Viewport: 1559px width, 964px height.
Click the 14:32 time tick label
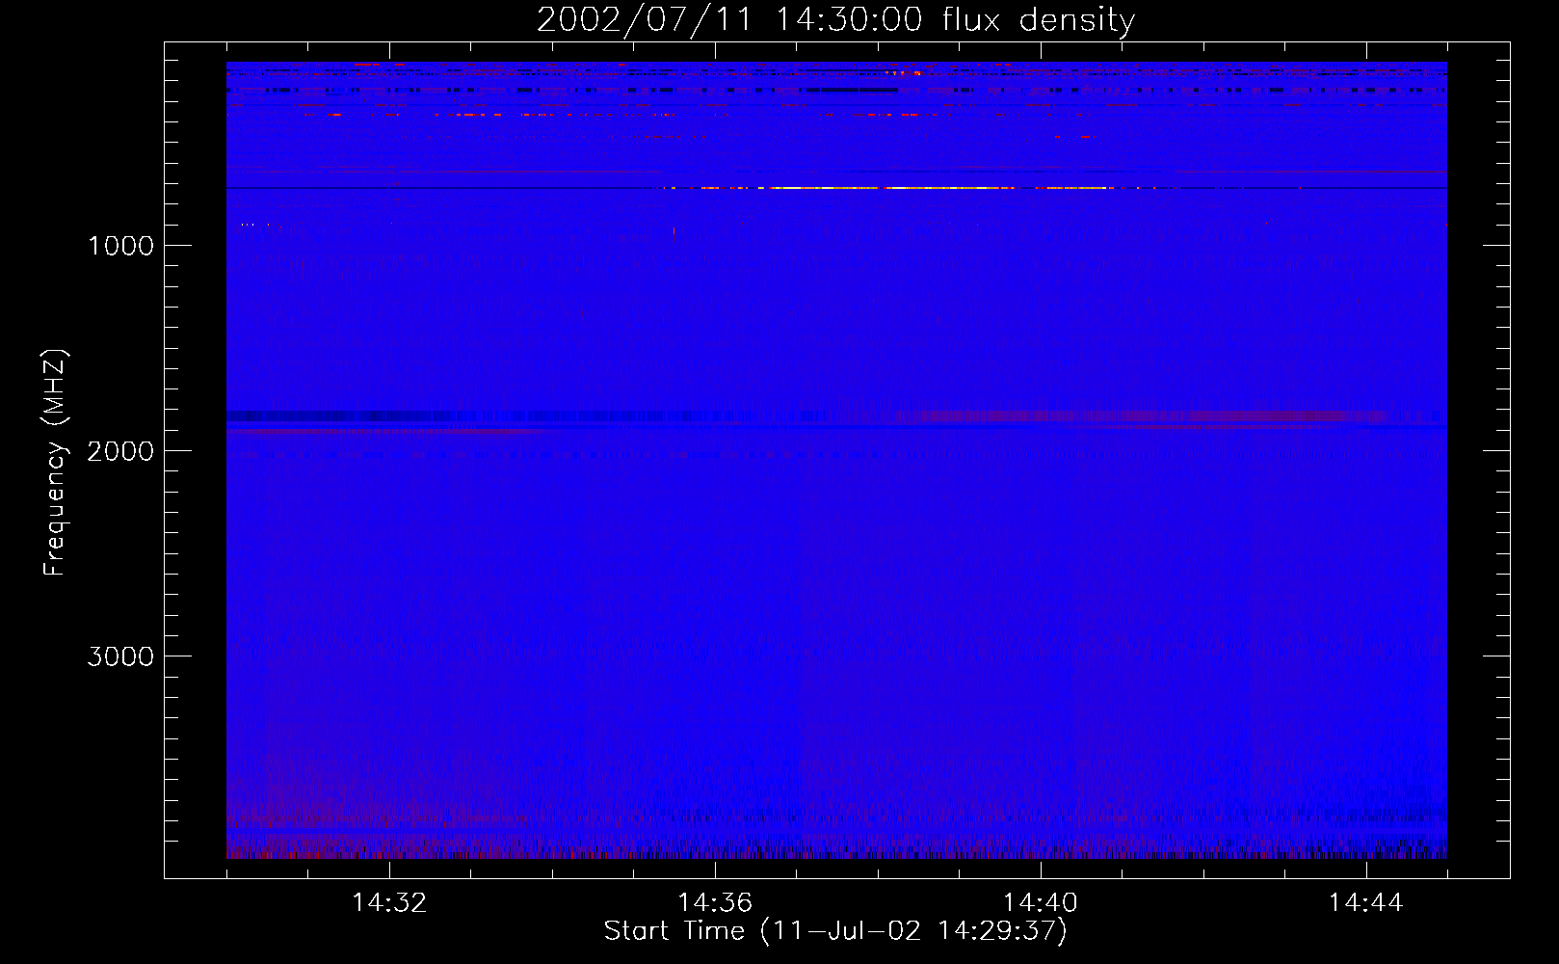point(389,903)
